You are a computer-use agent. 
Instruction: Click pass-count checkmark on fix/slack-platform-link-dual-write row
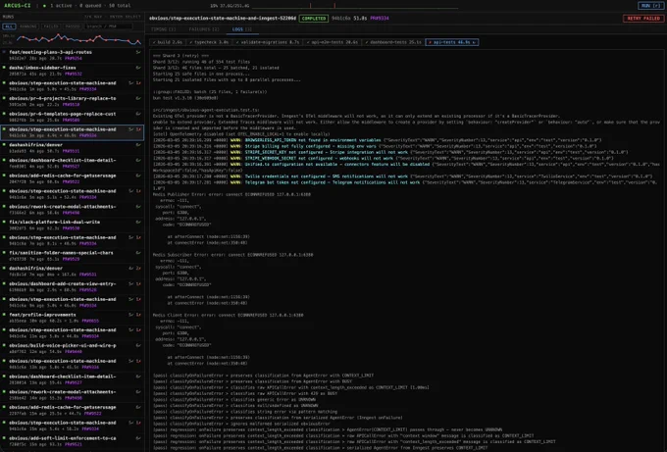coord(138,222)
